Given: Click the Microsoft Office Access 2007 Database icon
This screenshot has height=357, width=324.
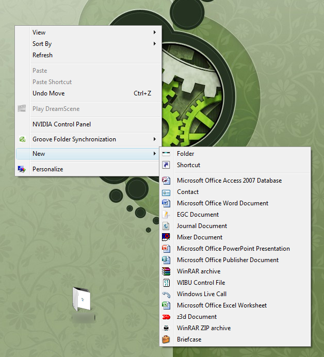Looking at the screenshot, I should (x=166, y=181).
